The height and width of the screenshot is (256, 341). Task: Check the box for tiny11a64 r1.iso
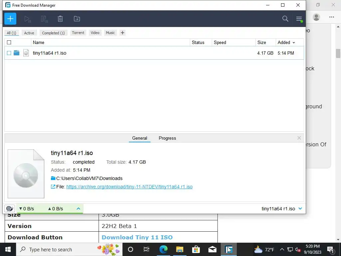point(9,53)
